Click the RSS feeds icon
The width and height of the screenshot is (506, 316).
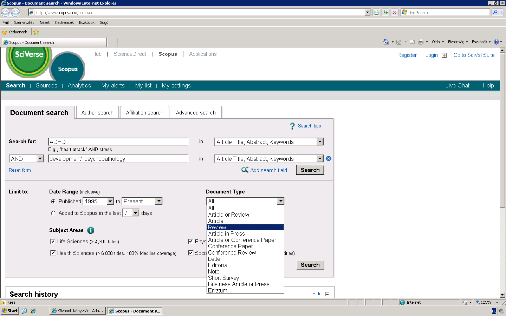tap(399, 42)
